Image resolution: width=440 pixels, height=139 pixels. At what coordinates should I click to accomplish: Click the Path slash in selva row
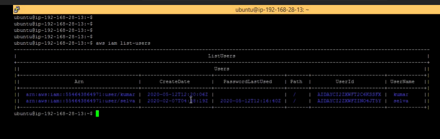click(x=294, y=101)
